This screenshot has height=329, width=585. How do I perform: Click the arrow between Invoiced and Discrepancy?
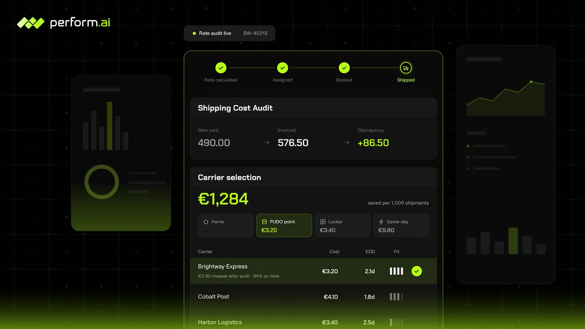(347, 143)
